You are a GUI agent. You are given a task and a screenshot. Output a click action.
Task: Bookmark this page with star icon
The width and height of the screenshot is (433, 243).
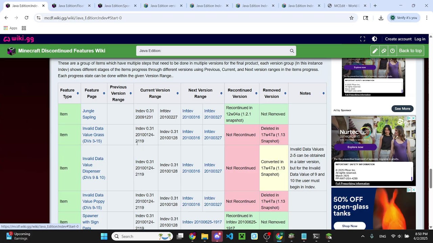pyautogui.click(x=351, y=18)
